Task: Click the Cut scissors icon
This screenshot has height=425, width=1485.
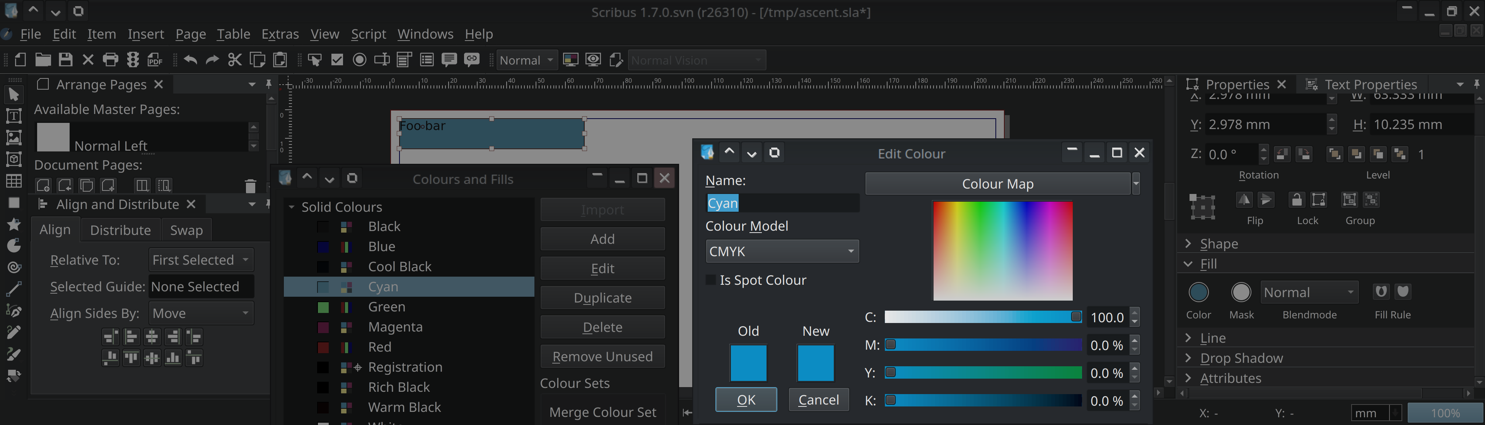Action: click(235, 60)
